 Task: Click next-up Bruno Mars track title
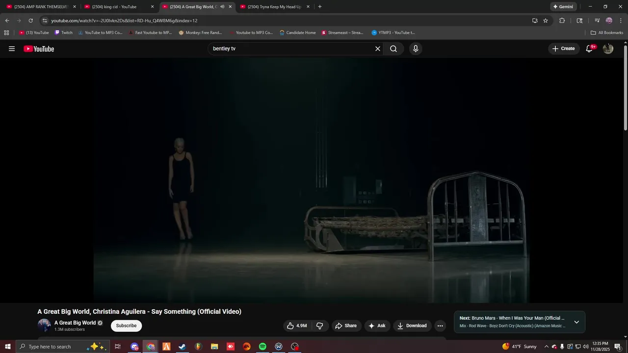512,318
